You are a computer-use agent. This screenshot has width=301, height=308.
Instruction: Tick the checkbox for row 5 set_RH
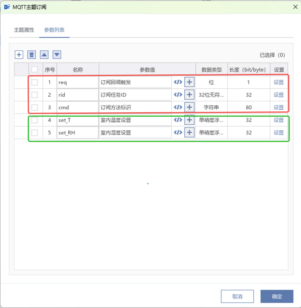35,133
